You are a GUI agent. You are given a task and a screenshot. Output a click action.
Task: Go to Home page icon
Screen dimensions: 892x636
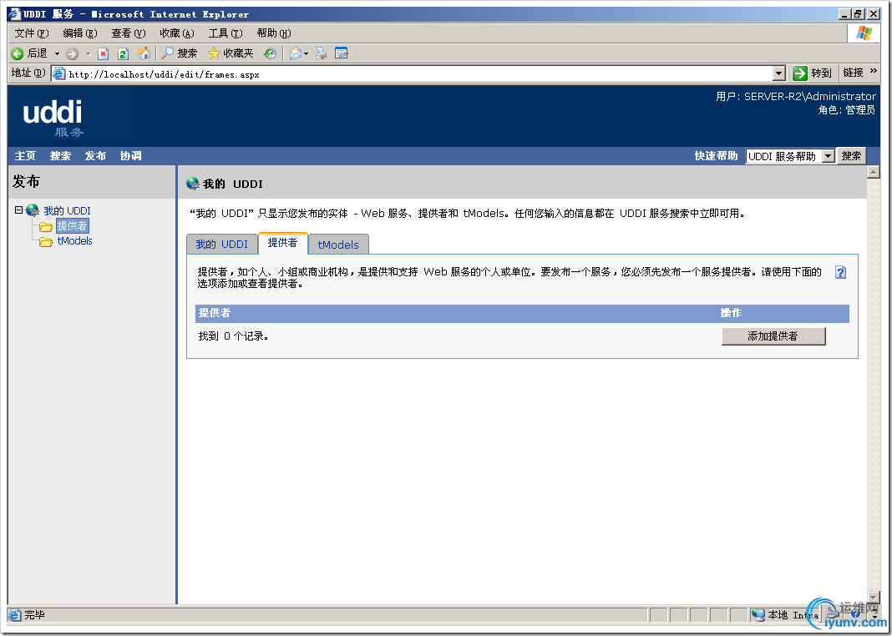[144, 53]
